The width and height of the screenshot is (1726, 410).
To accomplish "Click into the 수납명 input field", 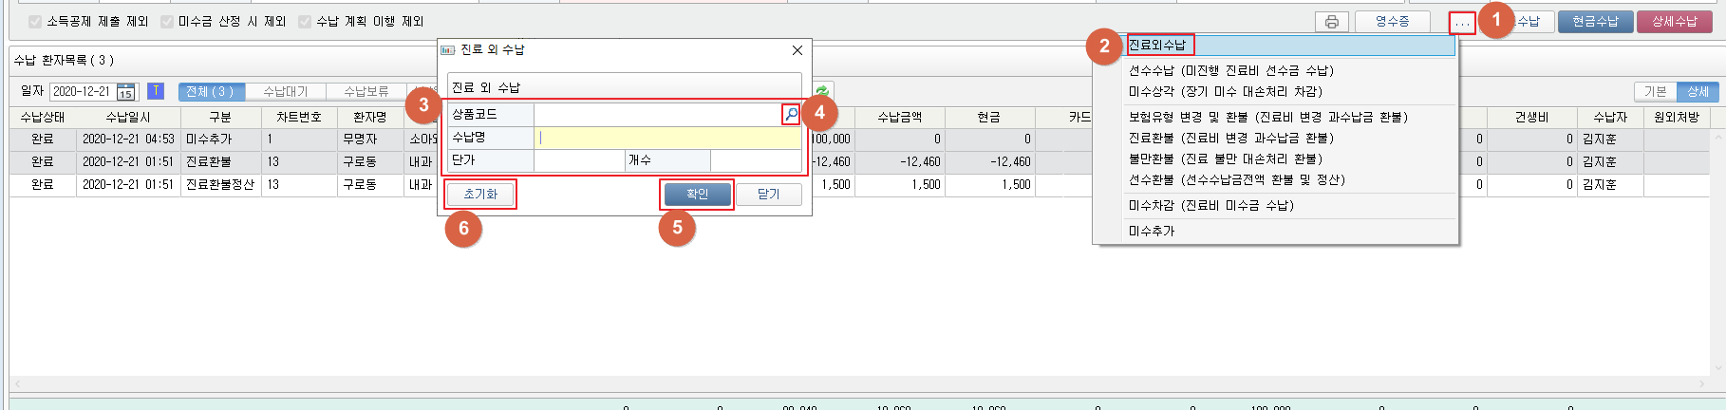I will click(x=667, y=138).
